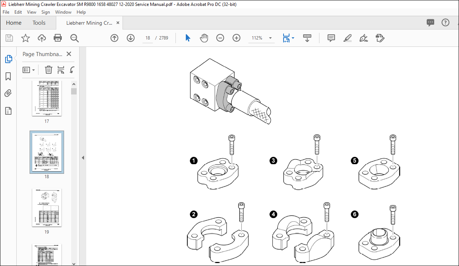
Task: Open the Sign menu
Action: 46,12
